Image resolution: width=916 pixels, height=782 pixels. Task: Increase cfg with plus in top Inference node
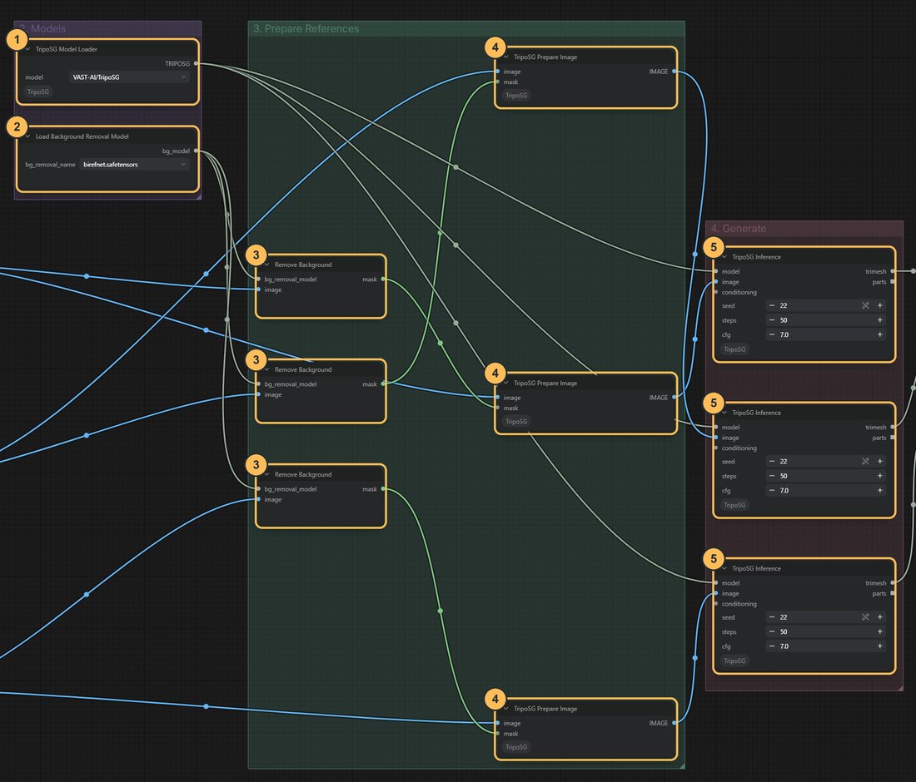[x=880, y=335]
